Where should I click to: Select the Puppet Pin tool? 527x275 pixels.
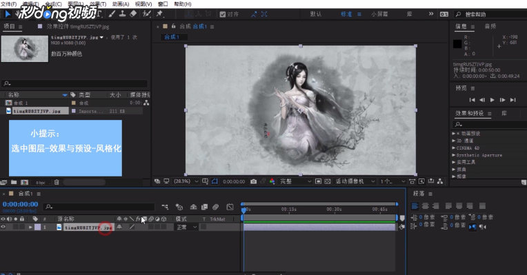[159, 14]
